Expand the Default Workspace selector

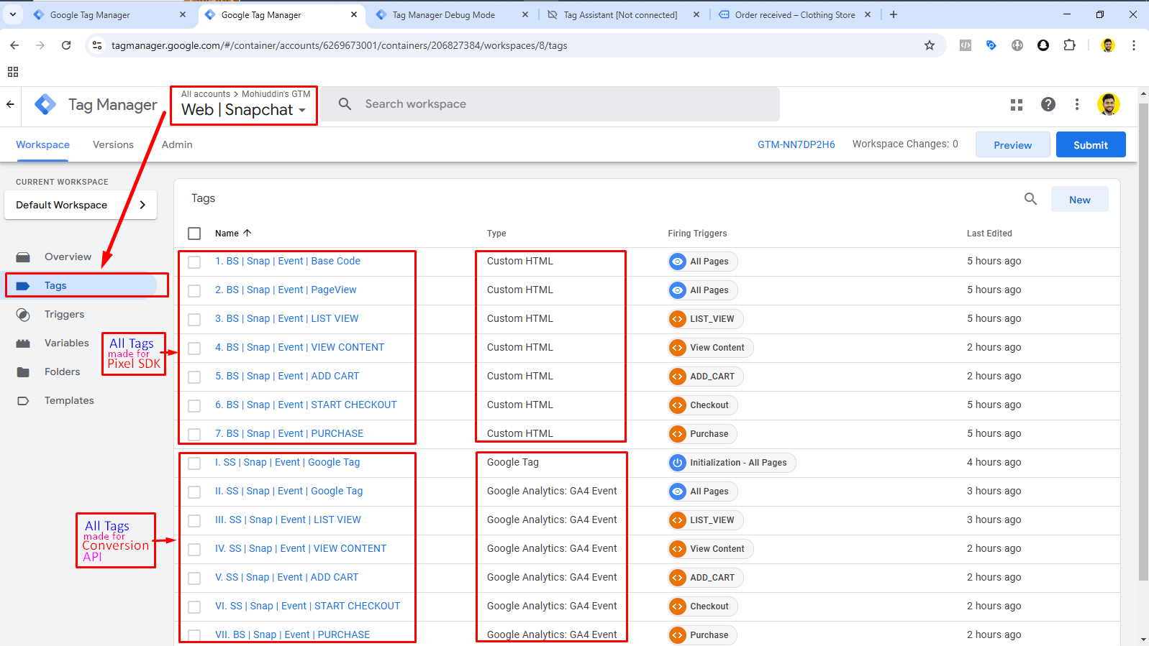[81, 206]
